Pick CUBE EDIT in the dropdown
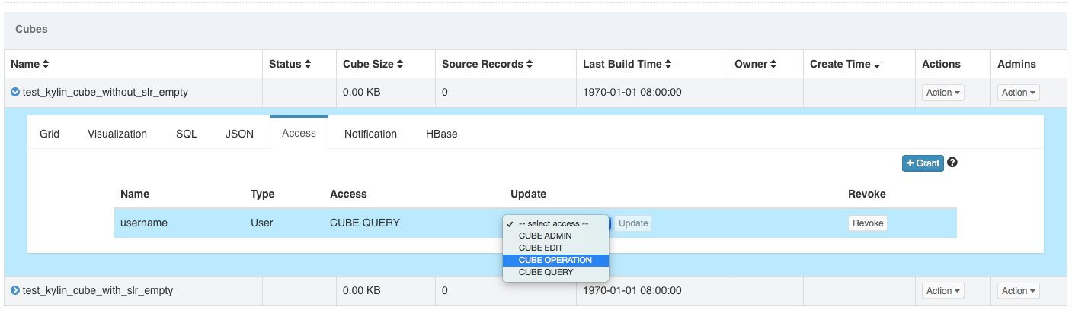1072x310 pixels. pos(541,248)
